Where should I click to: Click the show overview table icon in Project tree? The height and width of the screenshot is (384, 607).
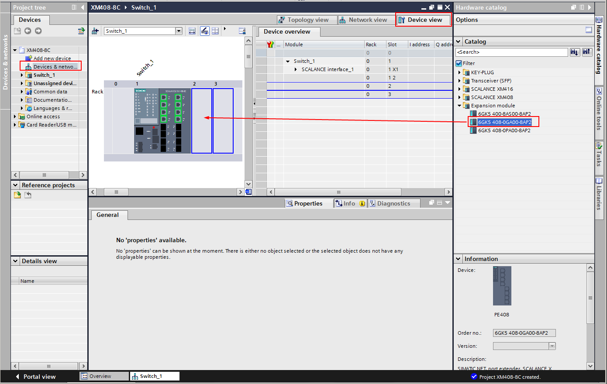(81, 31)
